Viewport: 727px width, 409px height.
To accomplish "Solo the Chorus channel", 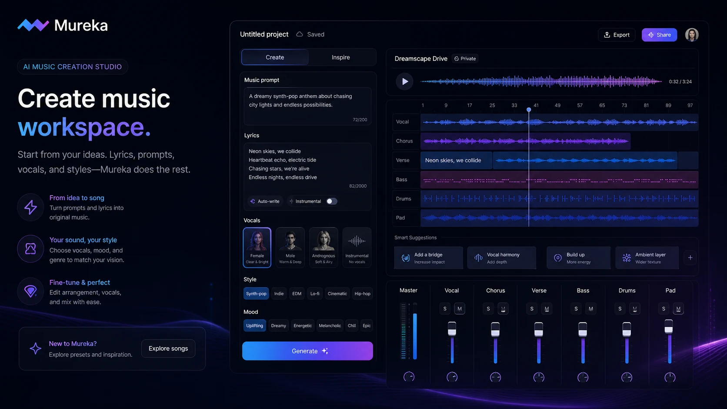I will [488, 309].
